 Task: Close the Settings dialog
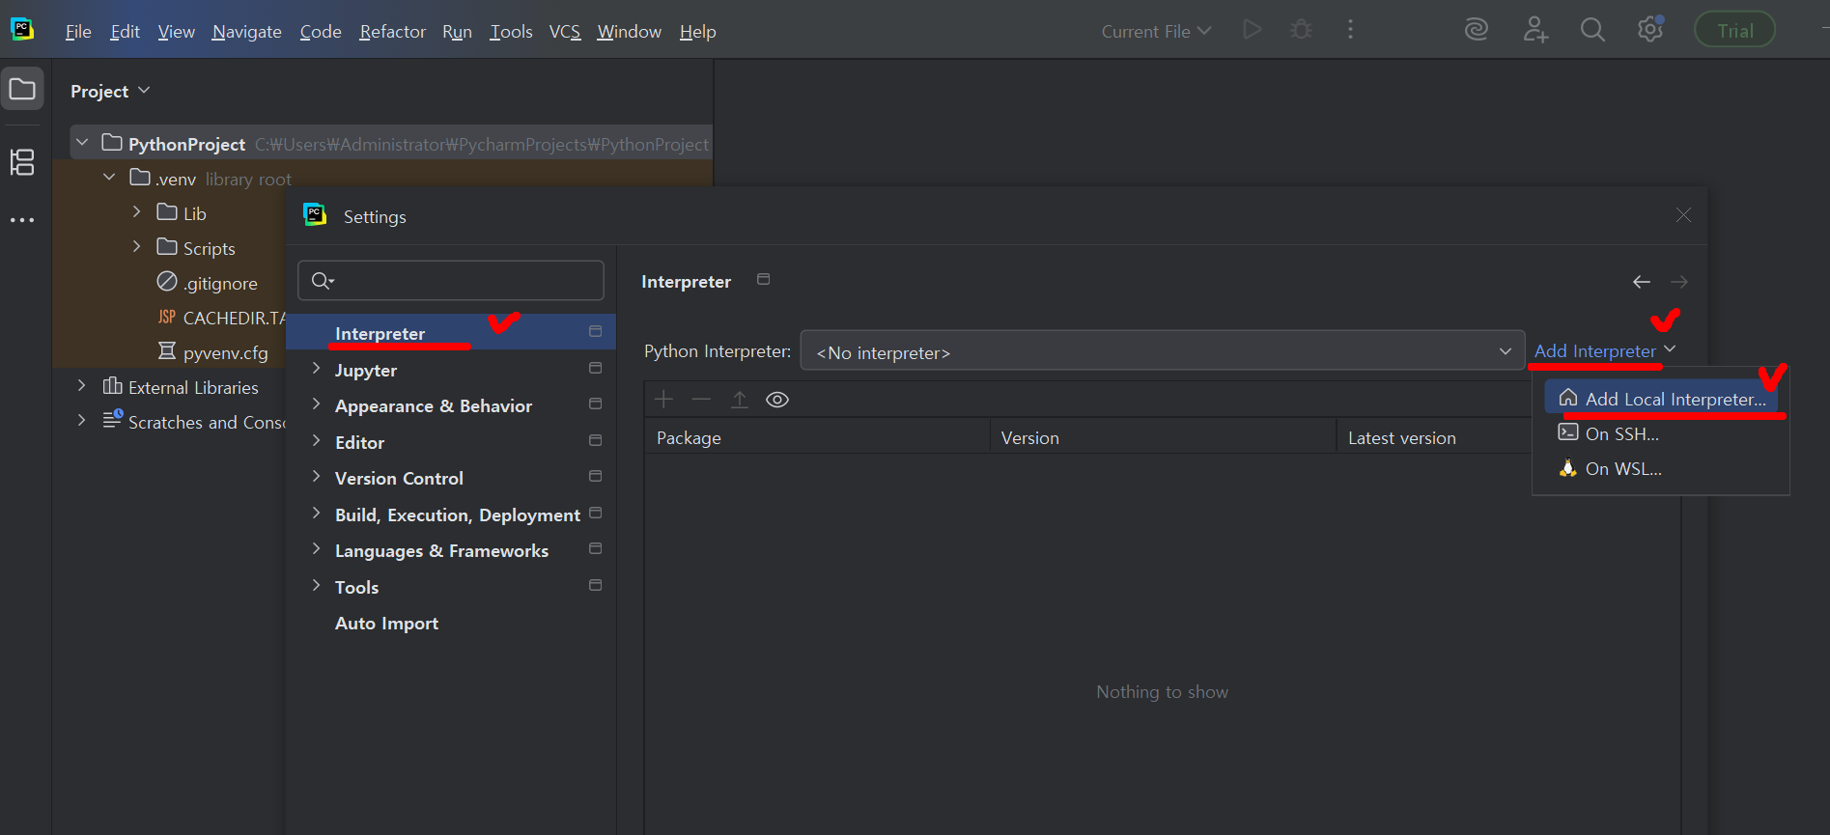[1683, 214]
